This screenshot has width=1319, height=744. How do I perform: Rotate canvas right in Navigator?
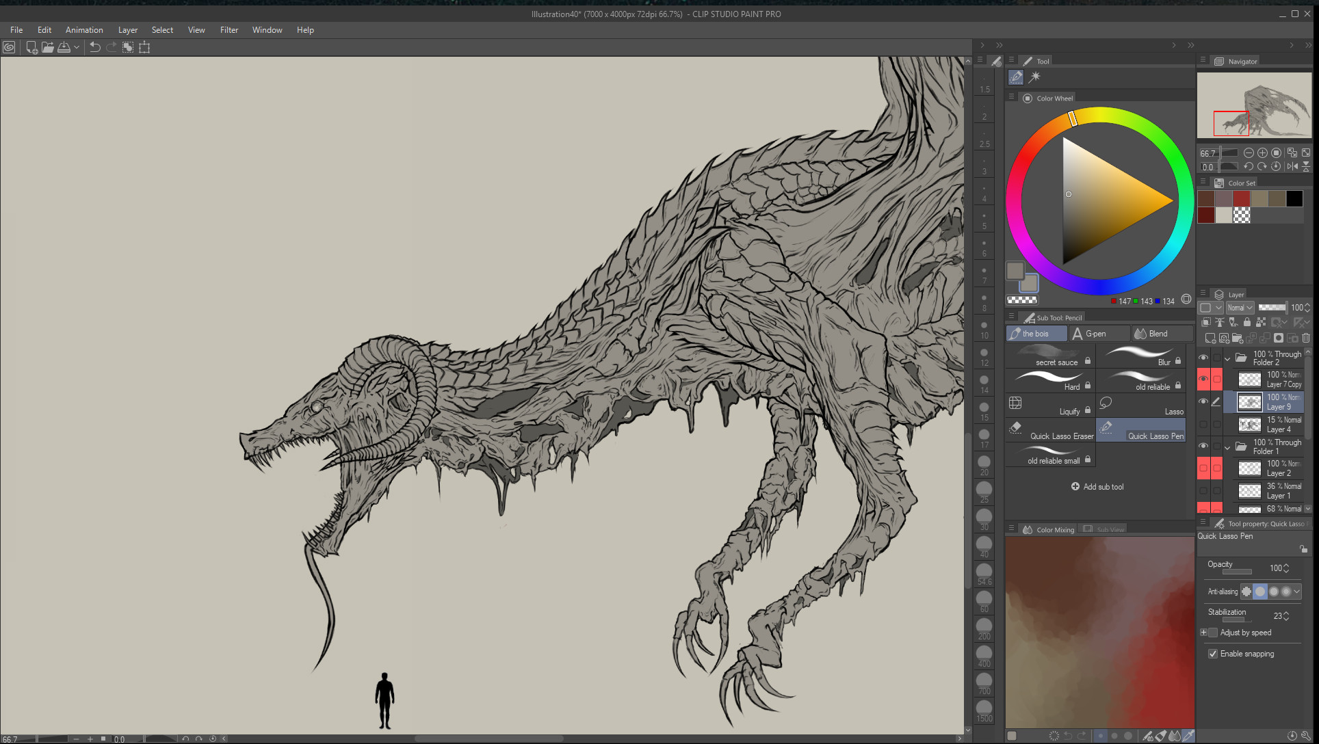(x=1262, y=166)
